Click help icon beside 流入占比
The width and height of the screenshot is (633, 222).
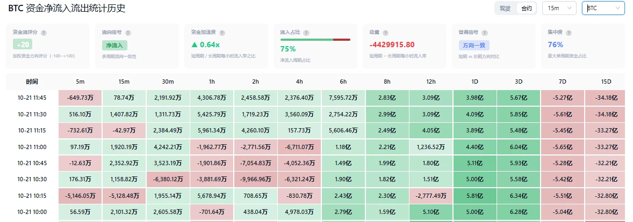tap(306, 33)
